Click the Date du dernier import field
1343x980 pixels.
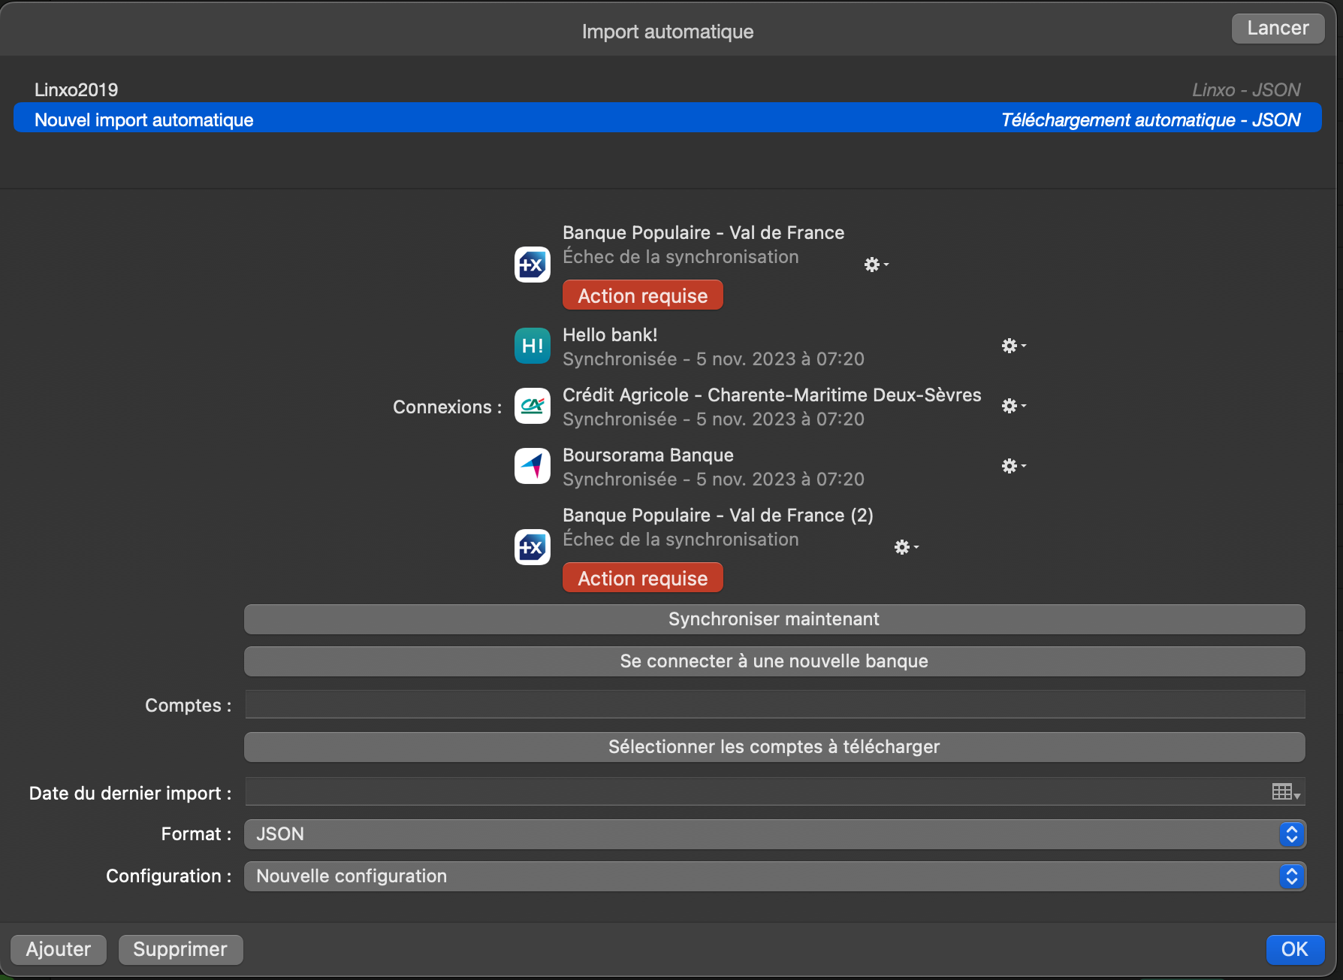pos(774,792)
